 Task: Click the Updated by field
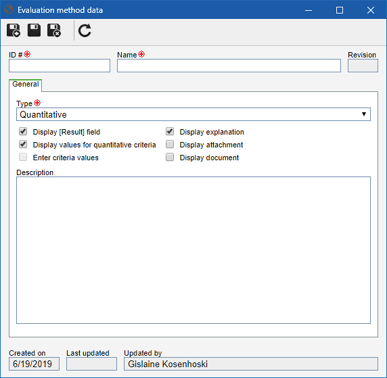pyautogui.click(x=251, y=364)
